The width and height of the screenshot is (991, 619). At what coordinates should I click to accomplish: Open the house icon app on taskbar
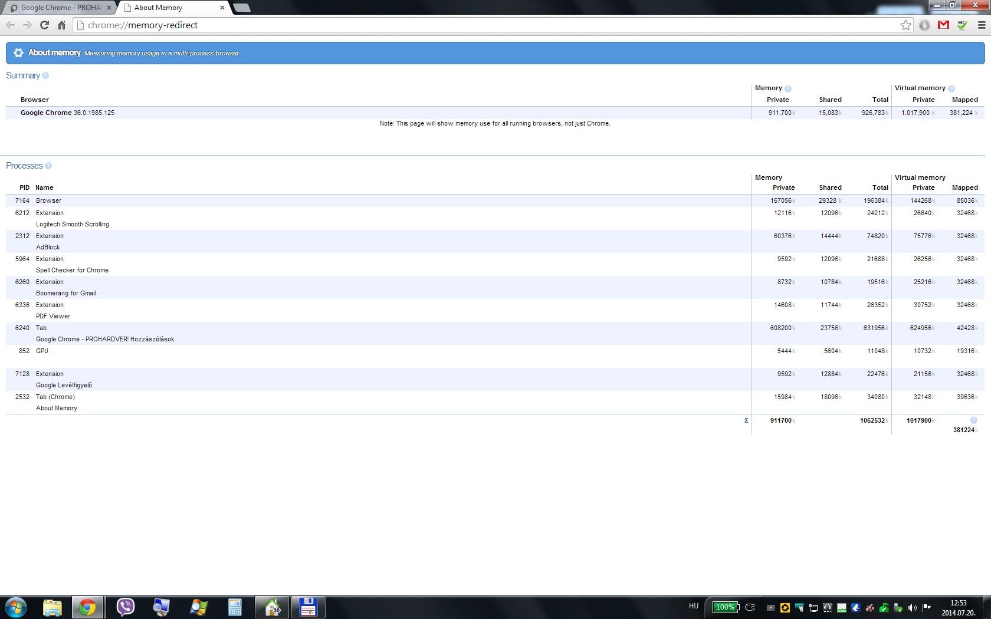pos(272,607)
